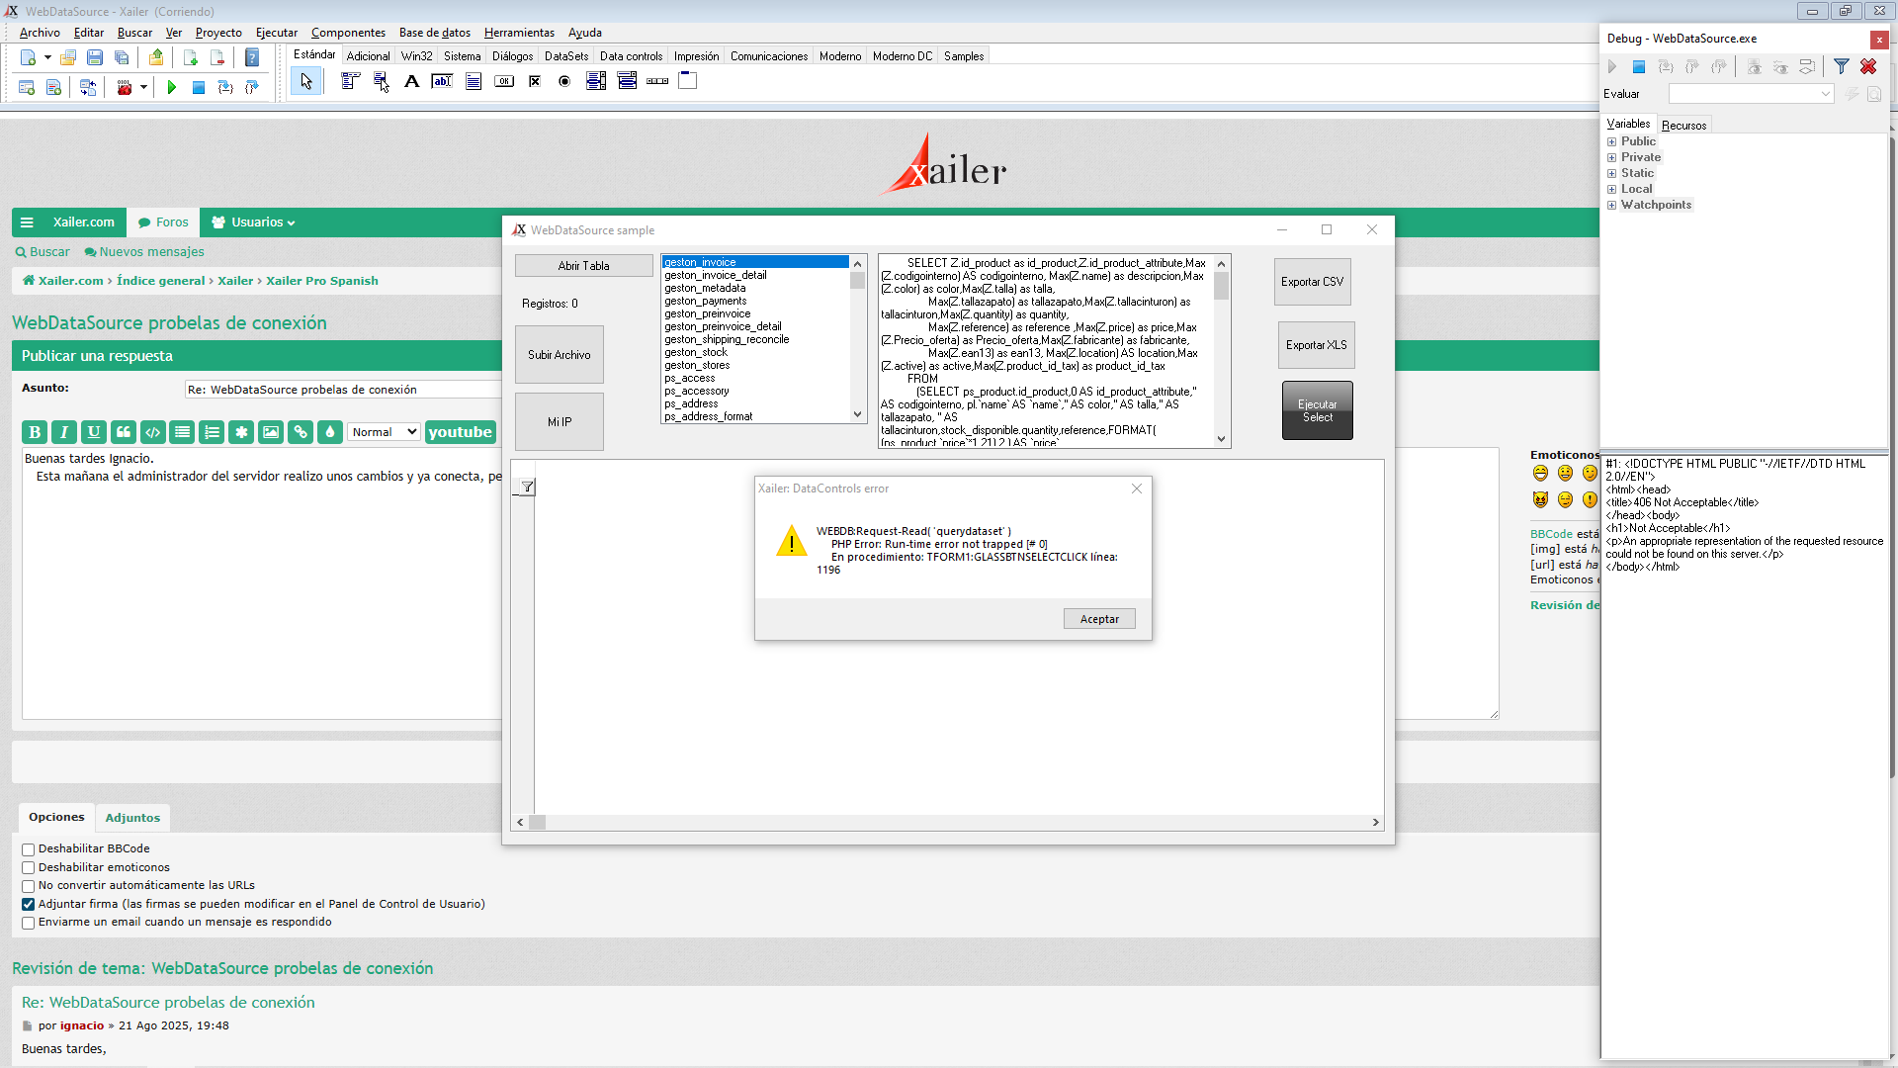The width and height of the screenshot is (1898, 1068).
Task: Click the Bold 'B' button in forum editor
Action: tap(35, 432)
